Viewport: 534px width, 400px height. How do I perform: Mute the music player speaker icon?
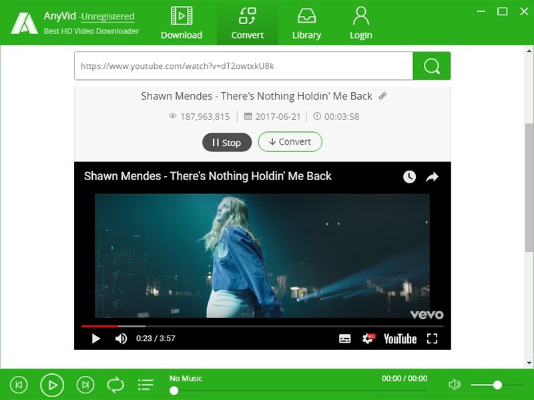455,385
